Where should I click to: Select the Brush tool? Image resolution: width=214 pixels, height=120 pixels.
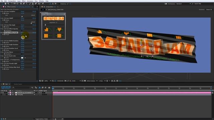pyautogui.click(x=30, y=4)
